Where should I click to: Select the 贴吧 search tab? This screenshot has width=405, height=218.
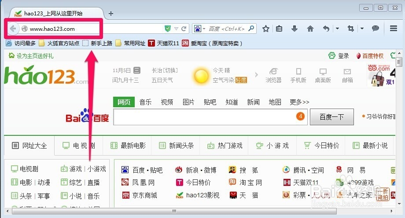coord(210,102)
